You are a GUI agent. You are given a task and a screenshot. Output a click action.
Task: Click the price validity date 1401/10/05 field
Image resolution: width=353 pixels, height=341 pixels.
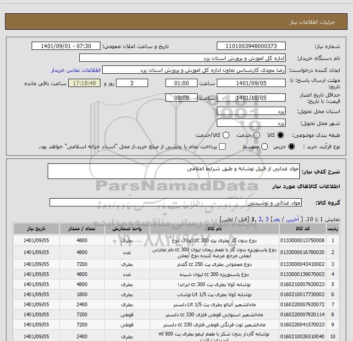251,97
